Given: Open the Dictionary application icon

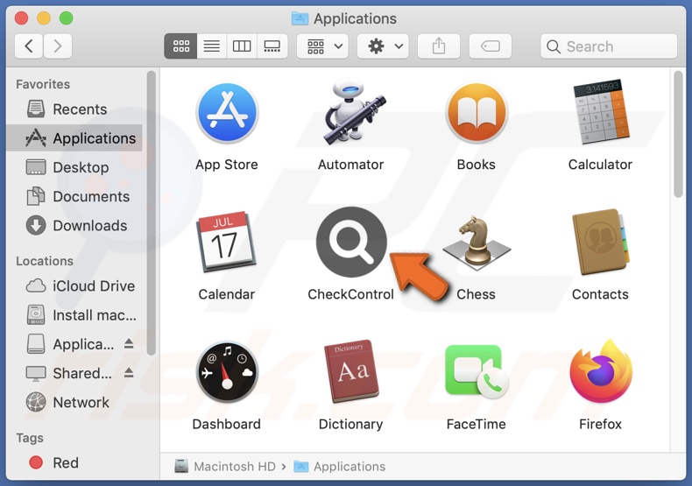Looking at the screenshot, I should [x=351, y=371].
